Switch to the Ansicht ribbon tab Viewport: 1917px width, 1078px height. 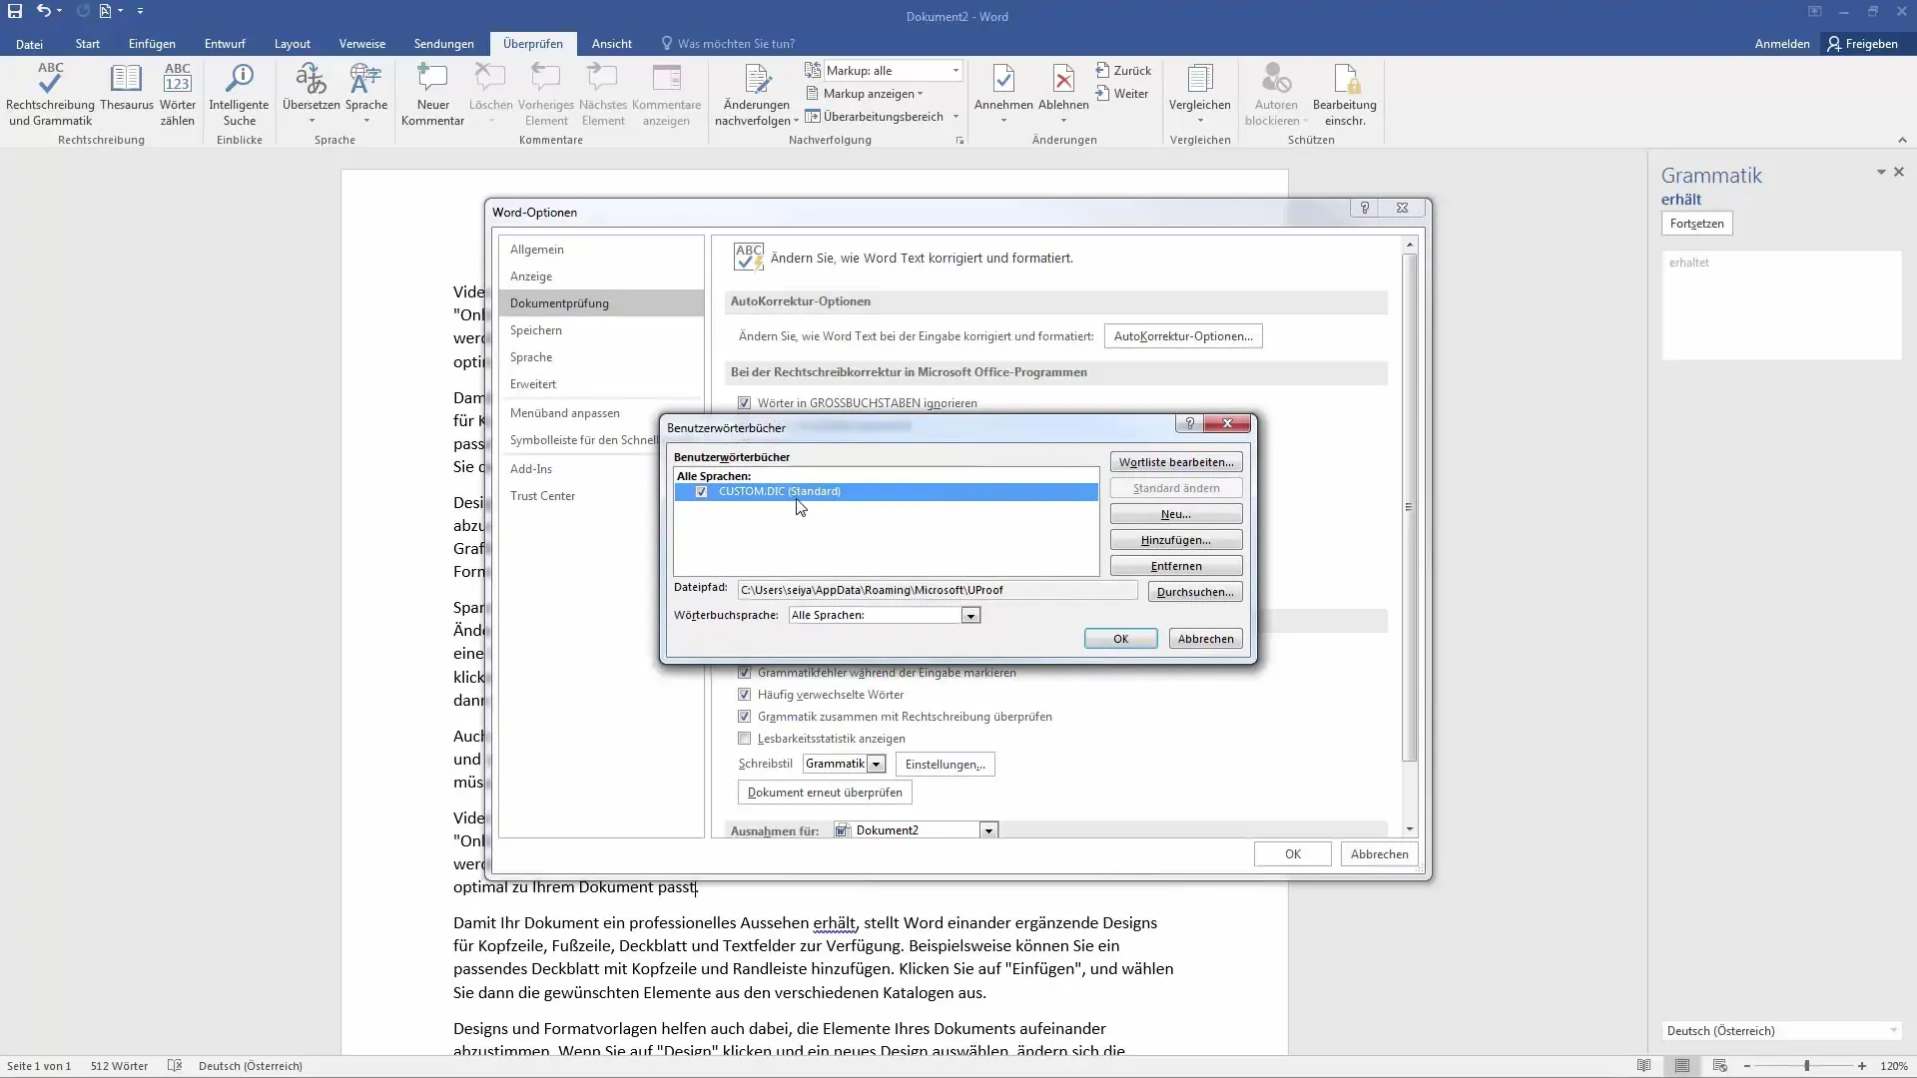[611, 44]
